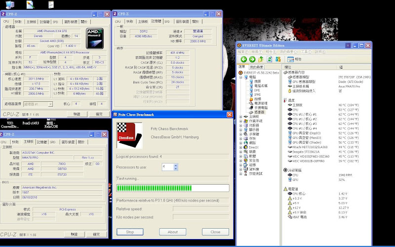Open the 檔案(F) file menu in EVEREST
This screenshot has height=247, width=395.
pyautogui.click(x=243, y=52)
